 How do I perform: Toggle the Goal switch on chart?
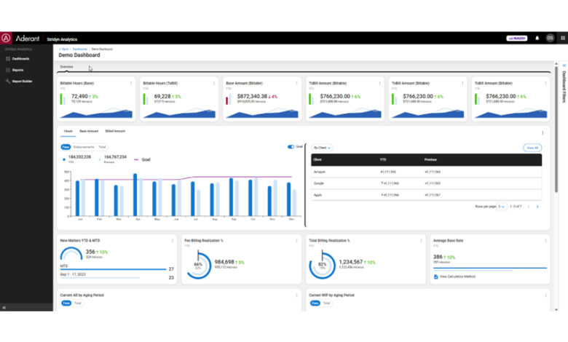[292, 146]
